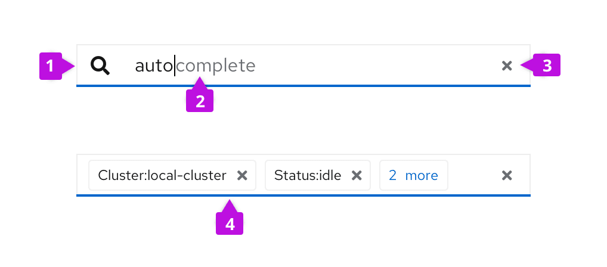Remove the Status:idle chip via its X
607x267 pixels.
pos(357,175)
